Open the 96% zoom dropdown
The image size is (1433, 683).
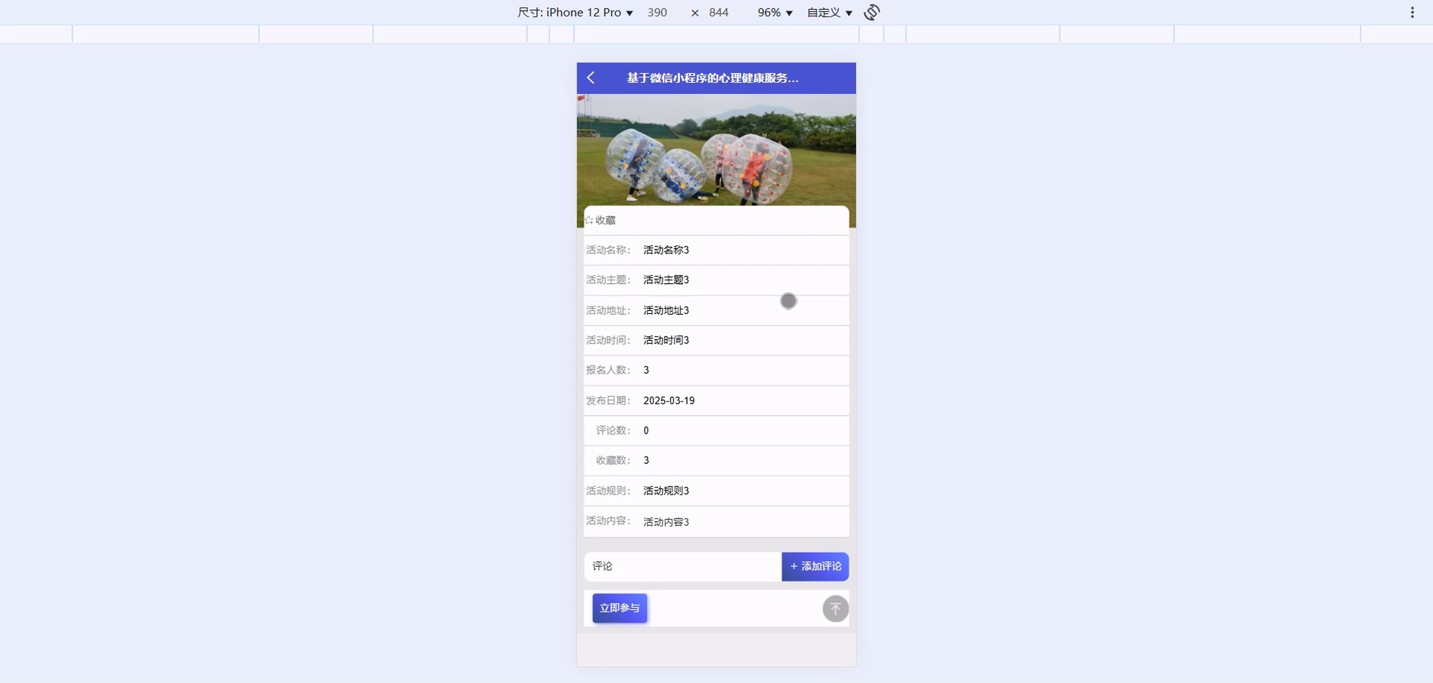[x=774, y=12]
